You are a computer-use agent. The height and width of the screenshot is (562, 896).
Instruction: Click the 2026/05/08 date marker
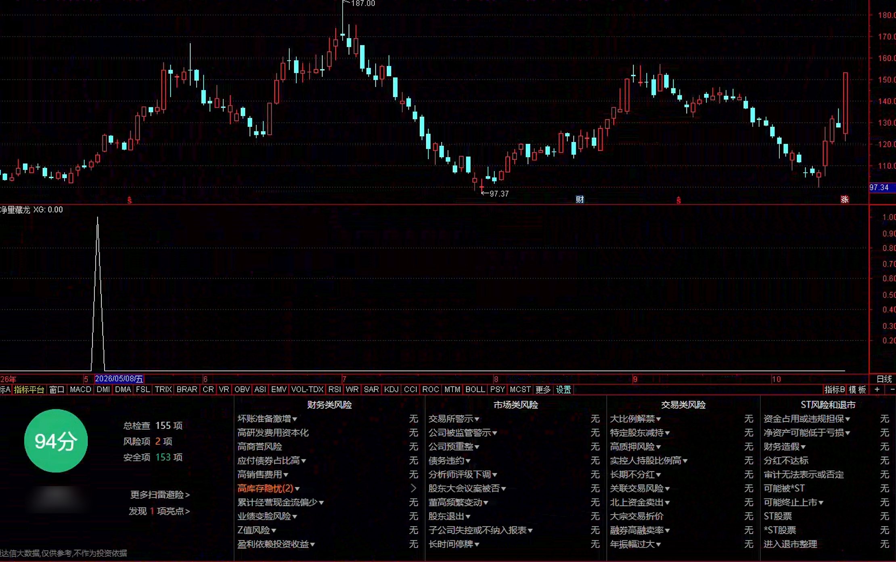(x=119, y=379)
